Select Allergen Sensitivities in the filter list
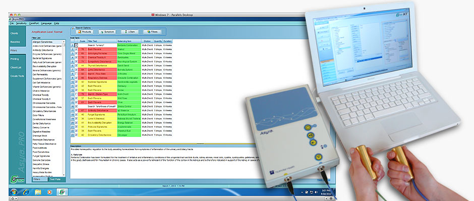The image size is (474, 201). [42, 41]
